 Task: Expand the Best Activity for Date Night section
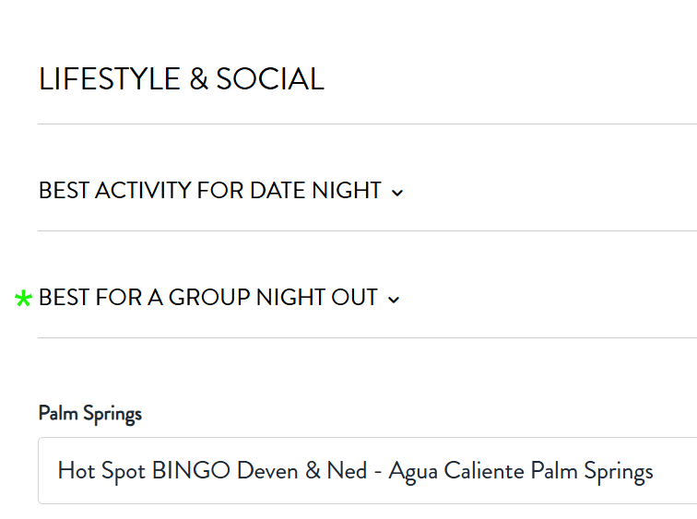(x=210, y=191)
